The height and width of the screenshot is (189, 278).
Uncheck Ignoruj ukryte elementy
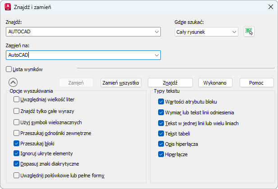17,153
